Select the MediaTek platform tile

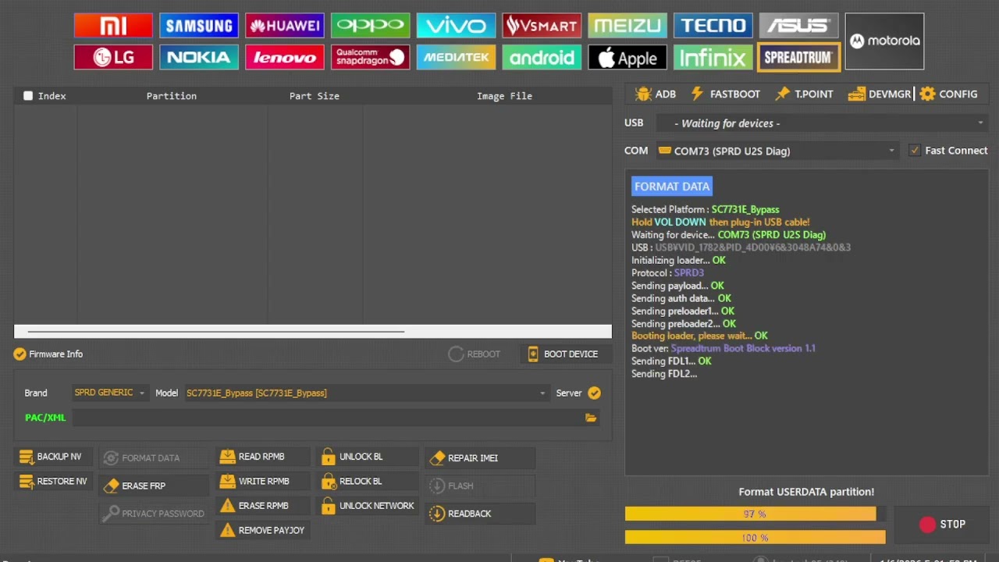coord(456,57)
